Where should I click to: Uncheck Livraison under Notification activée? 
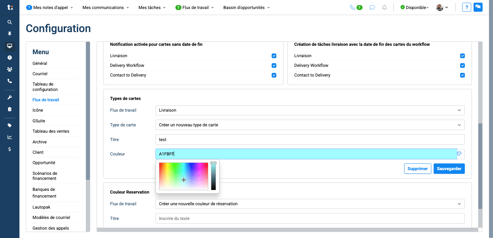tap(274, 56)
